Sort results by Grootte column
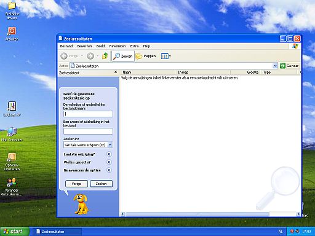The height and width of the screenshot is (236, 315). [x=245, y=72]
